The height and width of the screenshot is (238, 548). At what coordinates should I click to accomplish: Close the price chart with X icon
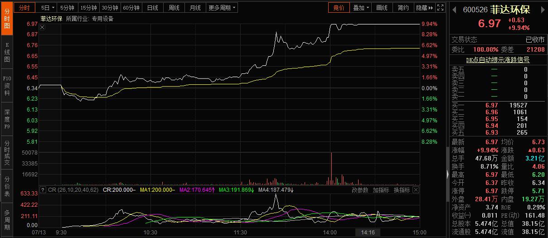42,27
